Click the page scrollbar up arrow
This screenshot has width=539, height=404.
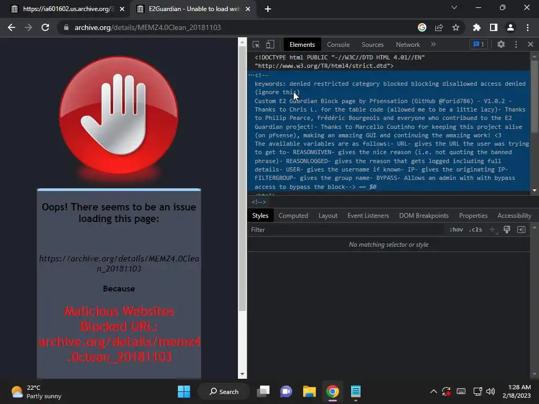tap(242, 42)
